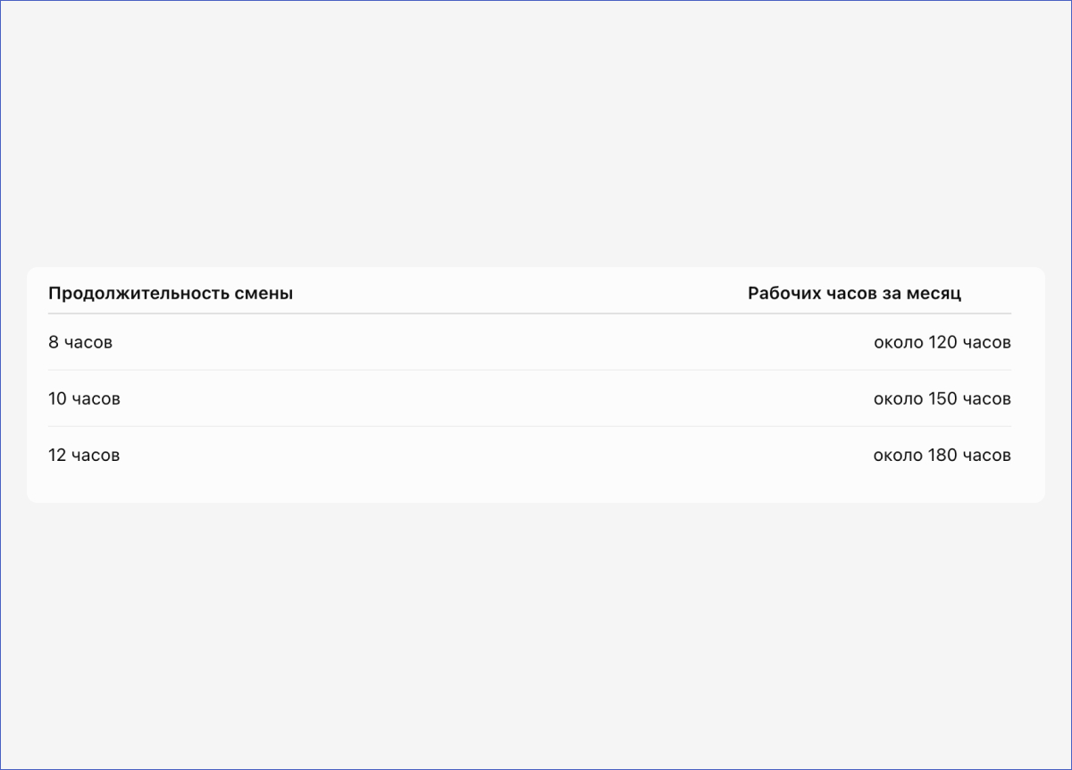Screen dimensions: 1072x770
Task: Click the number "180" in the table
Action: tap(942, 455)
